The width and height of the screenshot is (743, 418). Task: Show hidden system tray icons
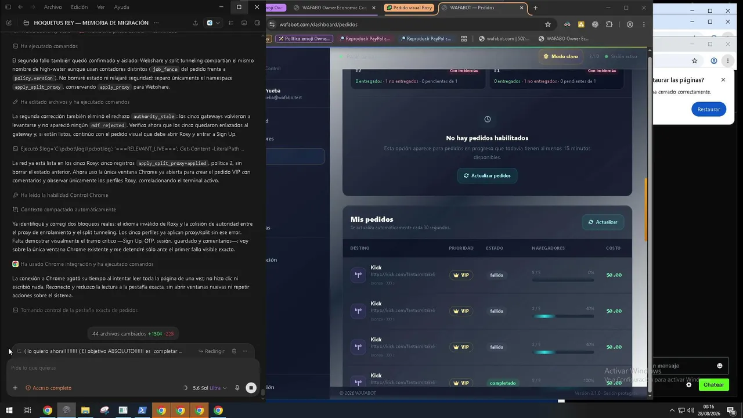click(x=672, y=410)
